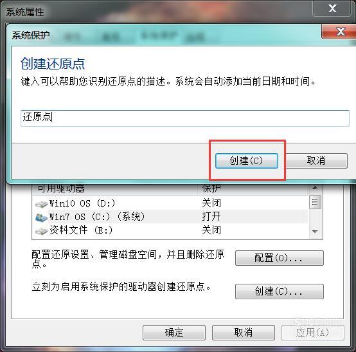The height and width of the screenshot is (352, 356).
Task: Click 确定 at the window bottom
Action: tap(174, 333)
